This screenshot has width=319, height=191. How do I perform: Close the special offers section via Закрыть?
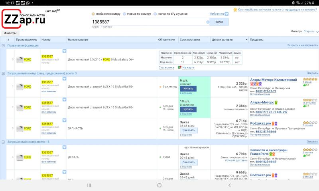pyautogui.click(x=312, y=73)
